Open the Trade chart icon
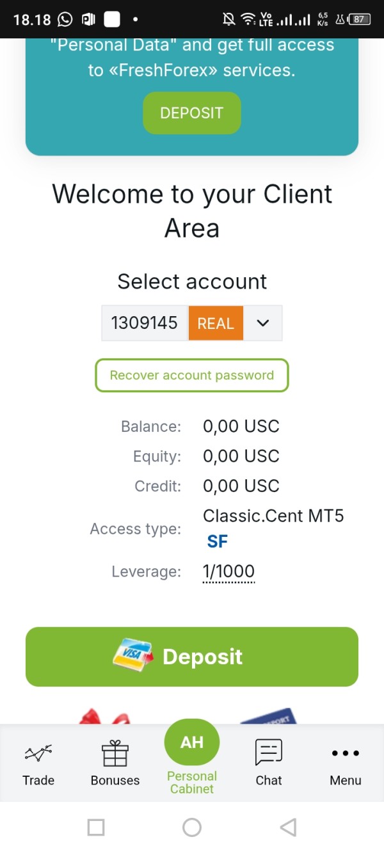This screenshot has width=384, height=853. (38, 754)
